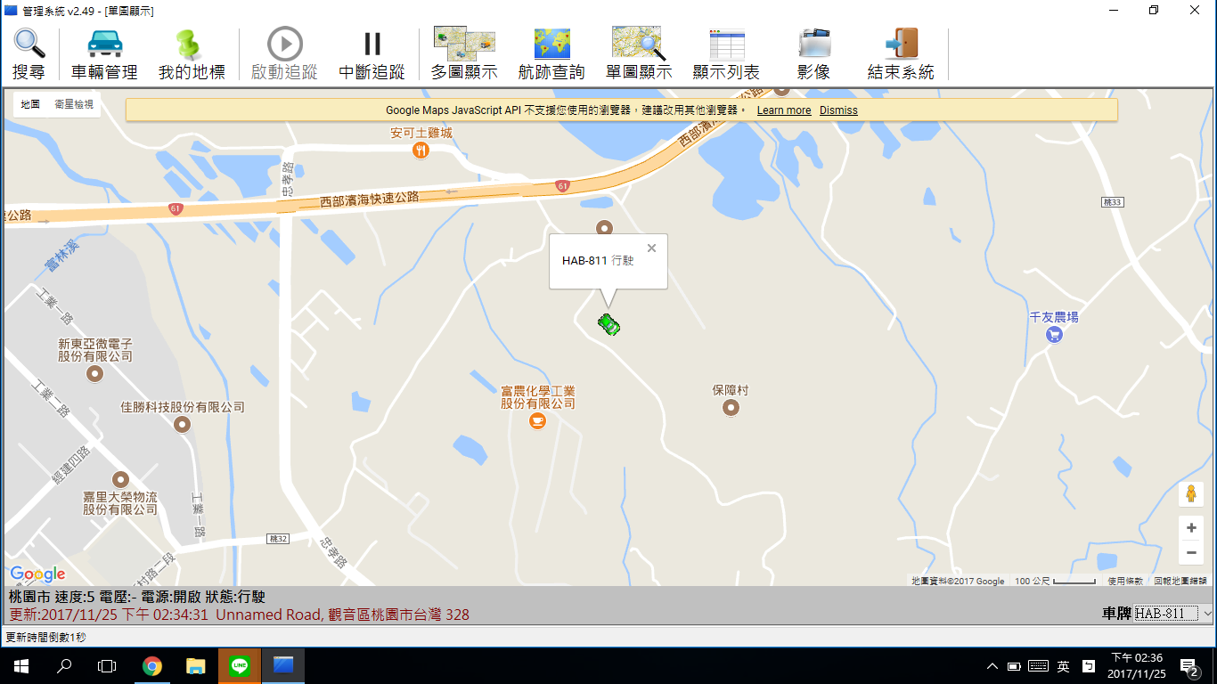This screenshot has width=1217, height=684.
Task: Click the Learn more link
Action: [x=783, y=110]
